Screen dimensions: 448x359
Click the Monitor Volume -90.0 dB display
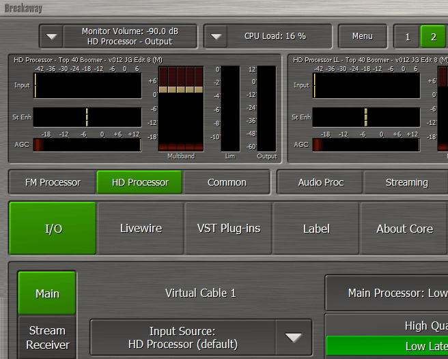(x=130, y=37)
